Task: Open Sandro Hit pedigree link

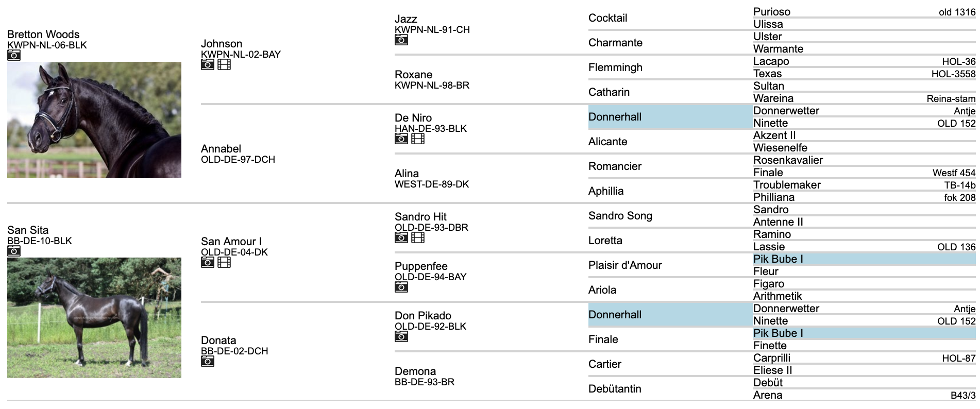Action: [420, 217]
